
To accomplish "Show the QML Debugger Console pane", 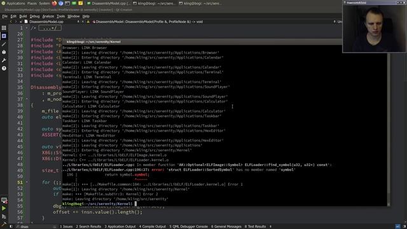I will tap(188, 226).
